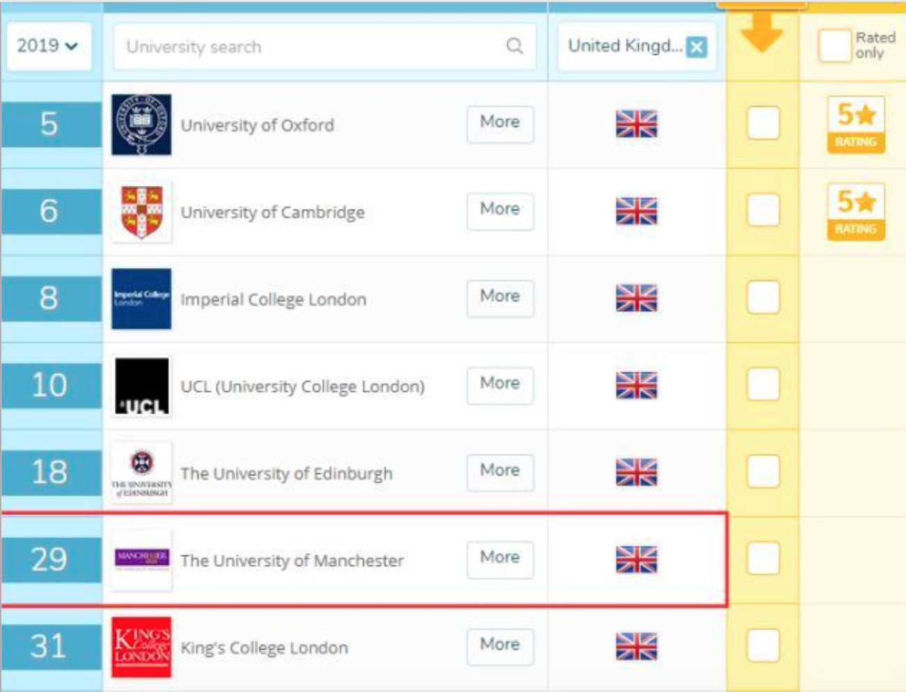This screenshot has width=906, height=692.
Task: Click the orange down arrow sort icon
Action: pos(762,32)
